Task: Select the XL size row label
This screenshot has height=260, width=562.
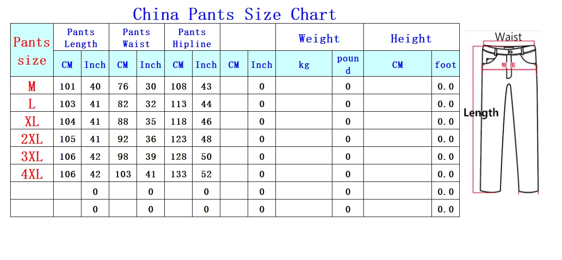Action: [x=32, y=121]
